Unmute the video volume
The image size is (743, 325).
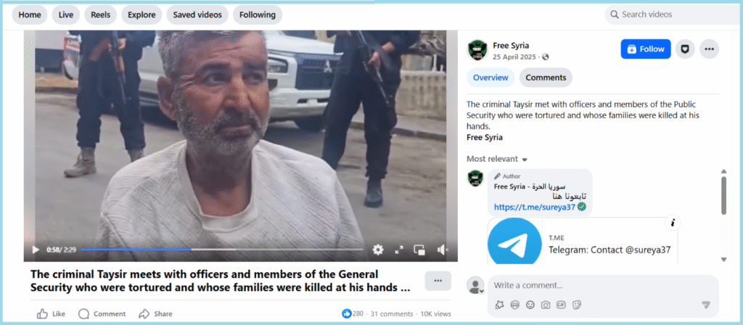442,250
